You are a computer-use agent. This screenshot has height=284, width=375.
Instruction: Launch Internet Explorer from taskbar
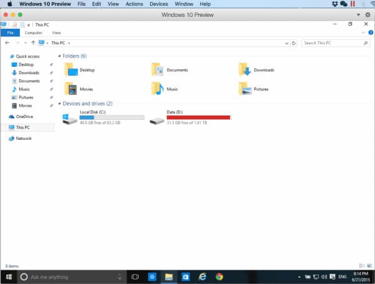point(202,277)
